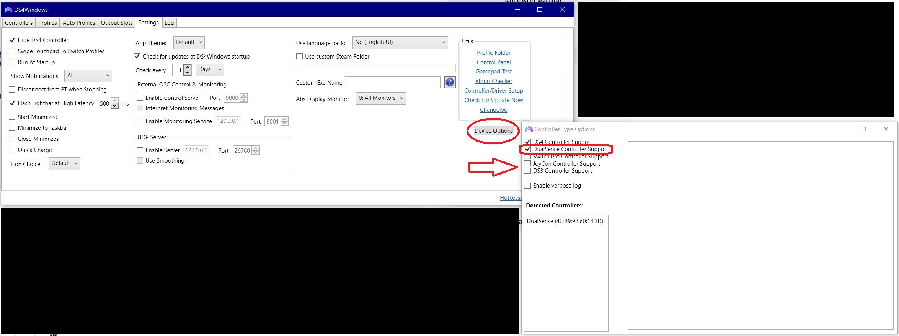Open Controller/Driver Setup link
Viewport: 899px width, 336px height.
[494, 91]
